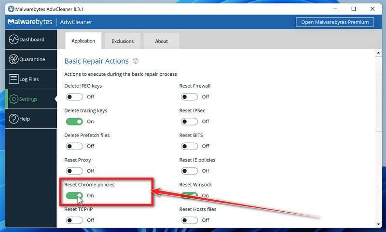Turn on the Reset Firewall switch

coord(189,97)
